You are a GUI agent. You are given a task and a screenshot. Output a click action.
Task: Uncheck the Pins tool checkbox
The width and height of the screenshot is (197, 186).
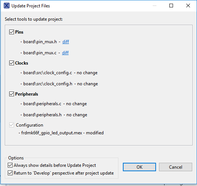11,32
